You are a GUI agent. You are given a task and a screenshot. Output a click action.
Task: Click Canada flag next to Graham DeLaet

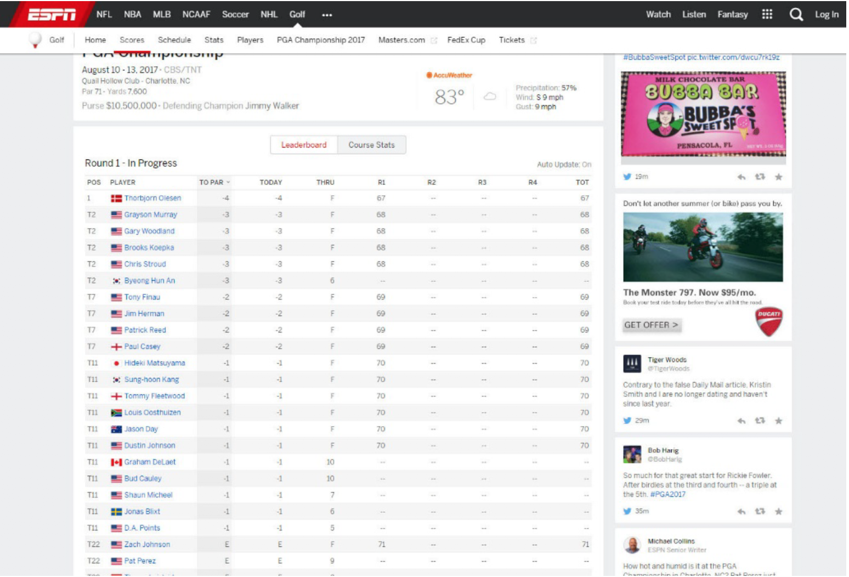pyautogui.click(x=117, y=463)
